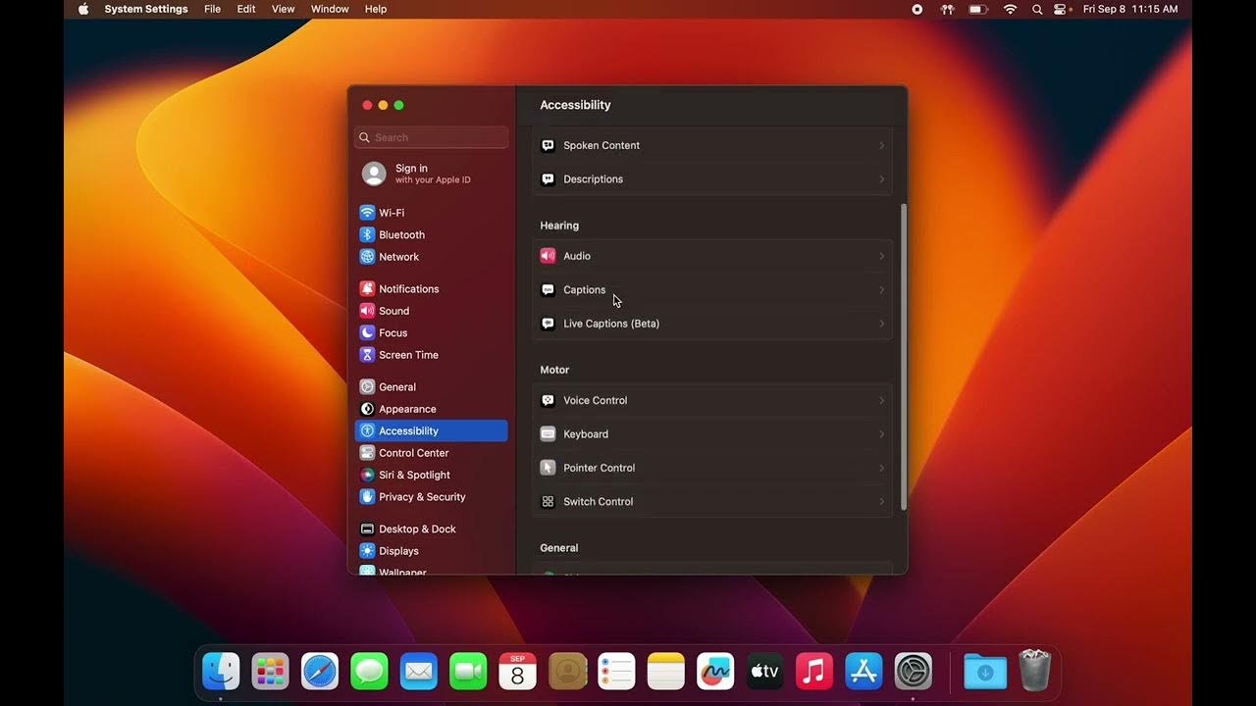This screenshot has height=706, width=1256.
Task: Click the Displays sun icon in sidebar
Action: coord(367,551)
